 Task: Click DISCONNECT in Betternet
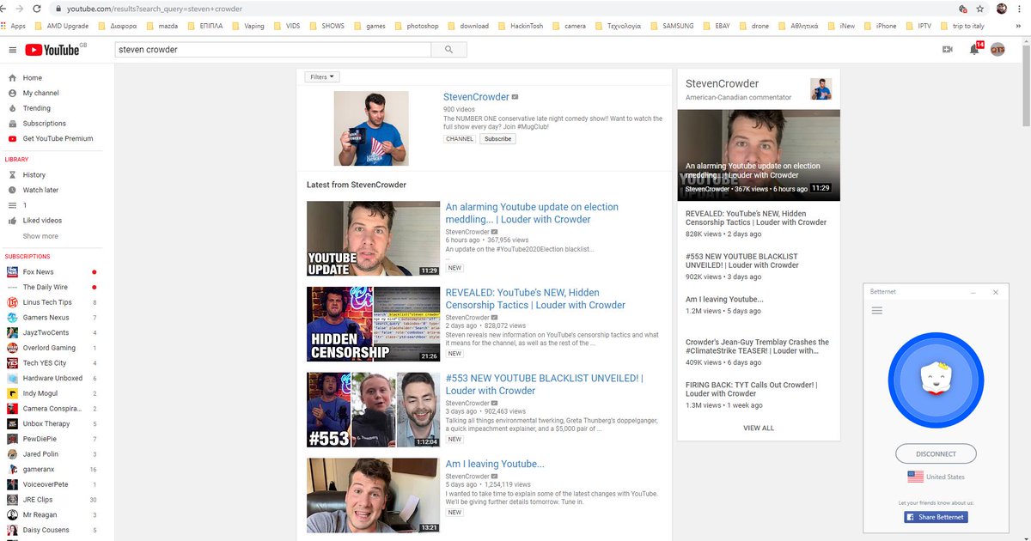click(x=936, y=453)
